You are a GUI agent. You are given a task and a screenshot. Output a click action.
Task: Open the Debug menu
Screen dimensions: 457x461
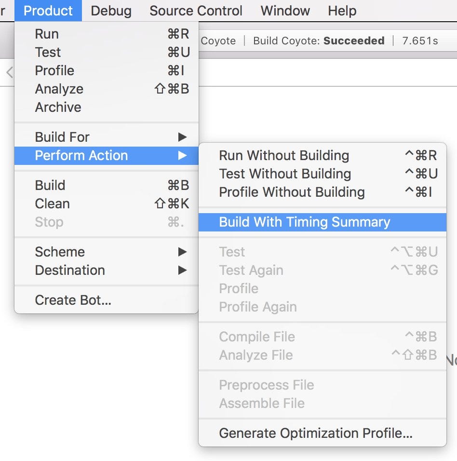[110, 11]
